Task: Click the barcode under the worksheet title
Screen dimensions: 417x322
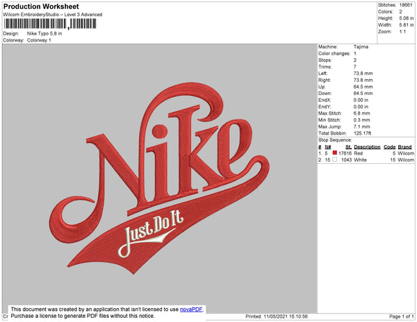Action: point(50,24)
